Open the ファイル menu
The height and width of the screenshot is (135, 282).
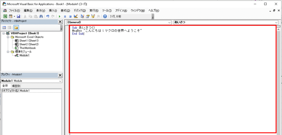pyautogui.click(x=14, y=11)
